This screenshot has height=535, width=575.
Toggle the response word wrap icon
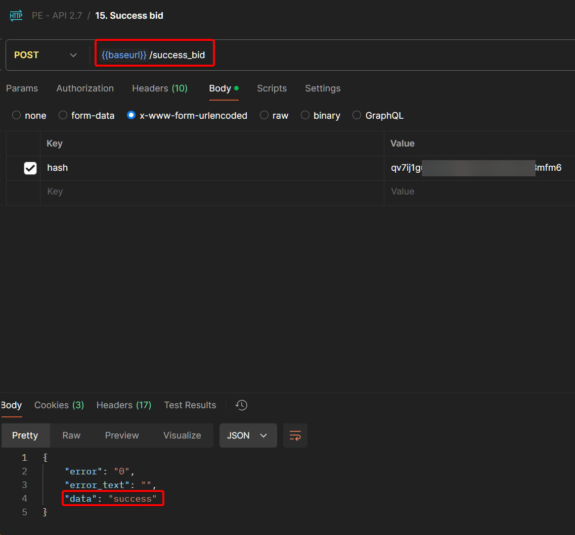[x=295, y=435]
